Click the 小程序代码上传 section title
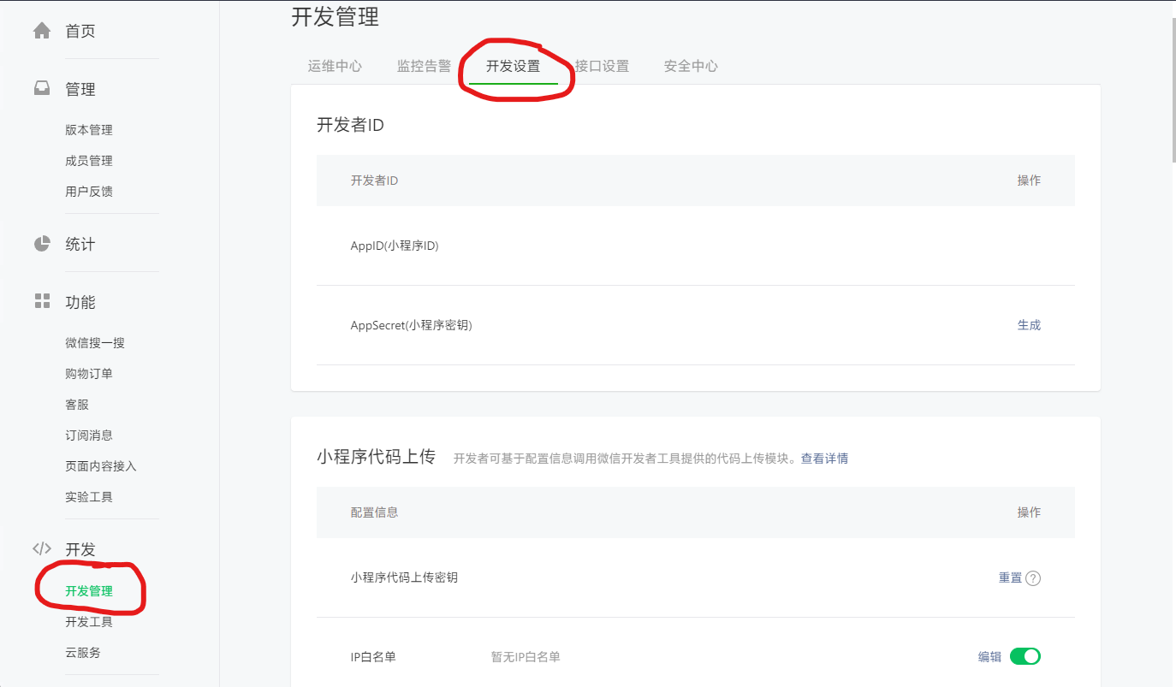1176x687 pixels. point(376,457)
